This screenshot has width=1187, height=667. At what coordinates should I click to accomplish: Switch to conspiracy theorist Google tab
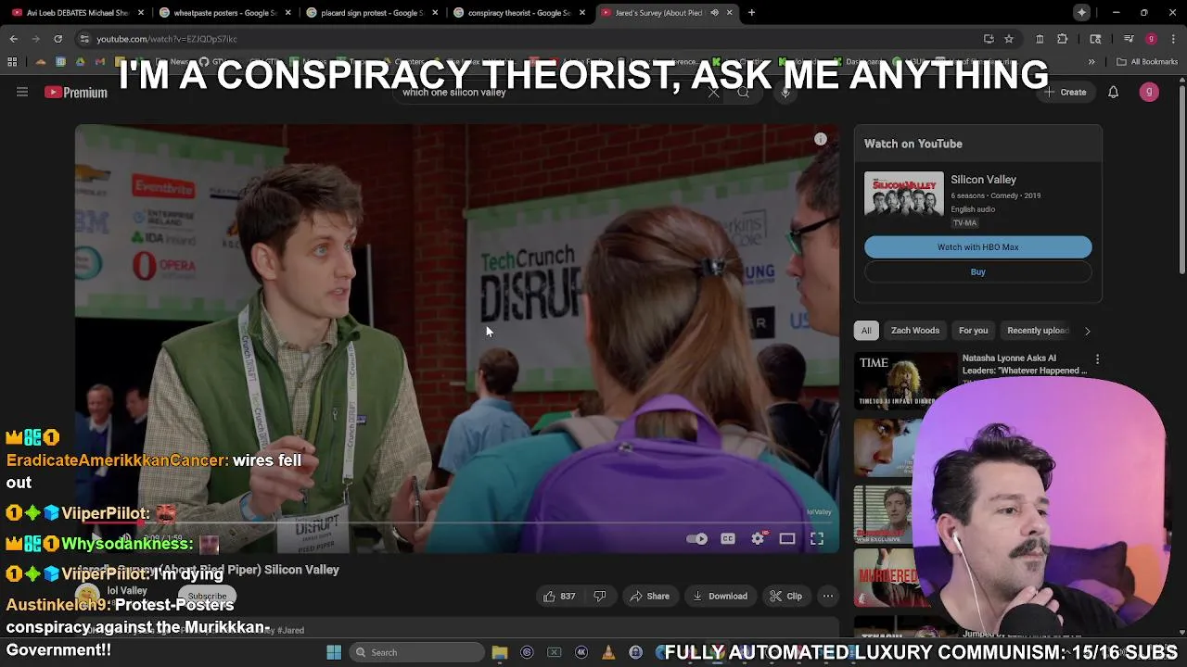(518, 13)
